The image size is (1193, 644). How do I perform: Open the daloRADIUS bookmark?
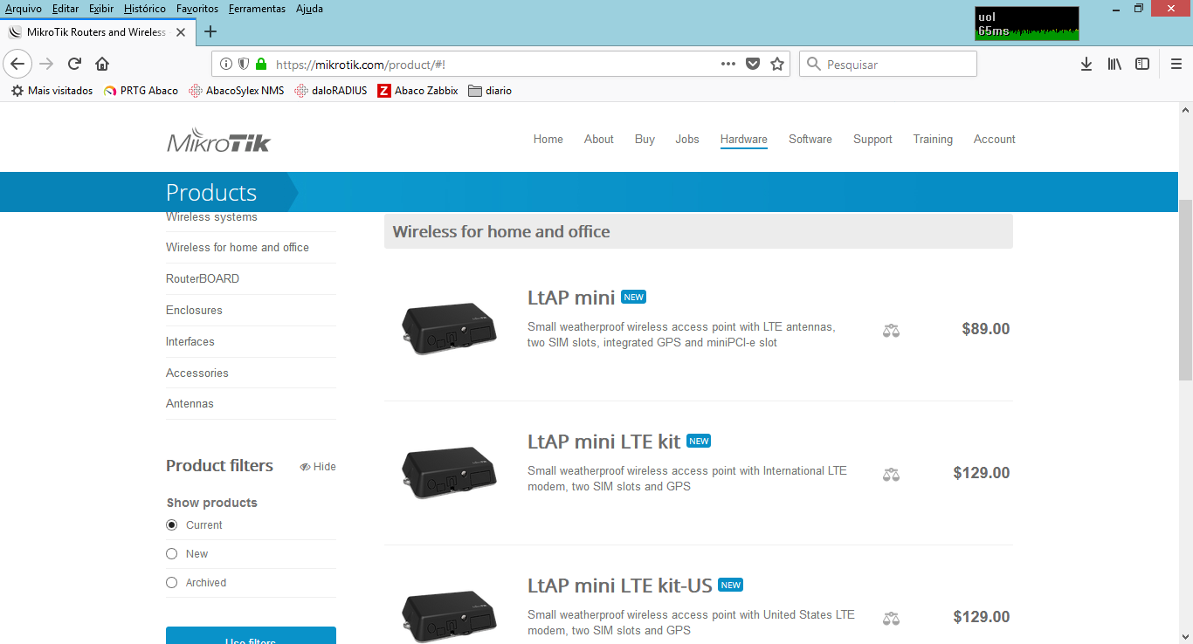(331, 91)
